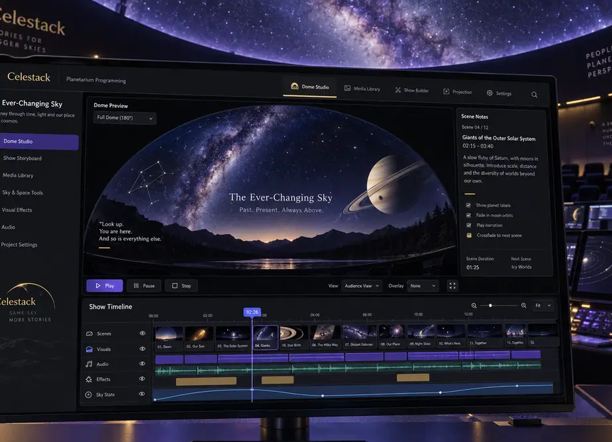The width and height of the screenshot is (612, 442).
Task: Select the 02. Our Sun scene thumbnail
Action: 199,338
